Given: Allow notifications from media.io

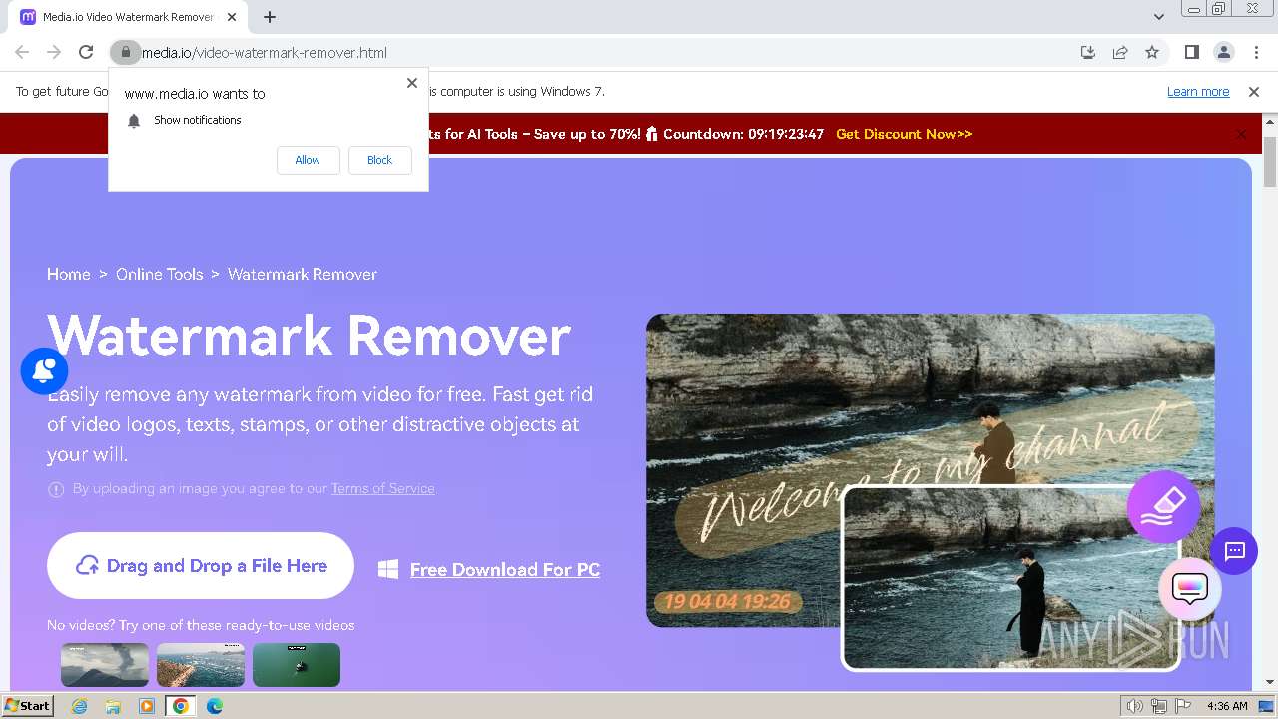Looking at the screenshot, I should point(308,160).
